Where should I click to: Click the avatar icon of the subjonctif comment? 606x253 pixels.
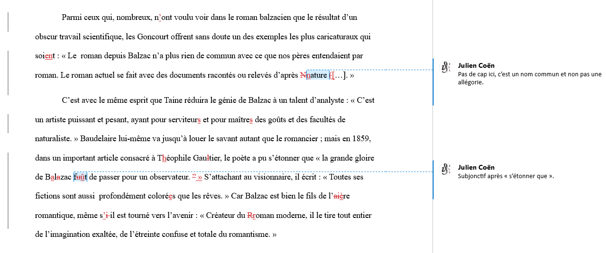click(445, 170)
